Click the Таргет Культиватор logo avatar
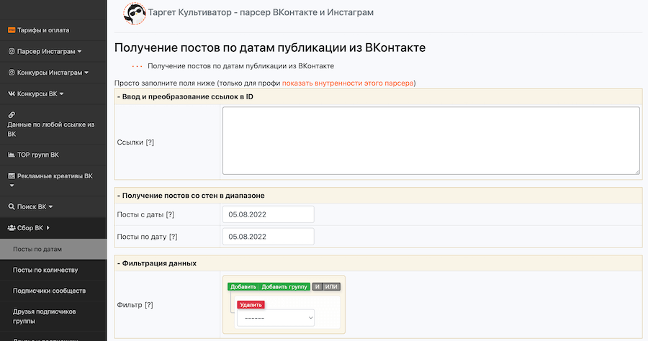Image resolution: width=648 pixels, height=341 pixels. (x=132, y=13)
